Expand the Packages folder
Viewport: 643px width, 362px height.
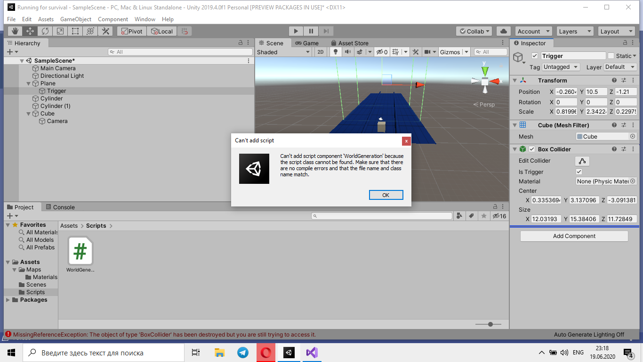click(8, 300)
